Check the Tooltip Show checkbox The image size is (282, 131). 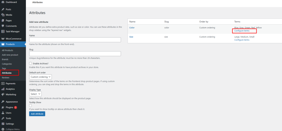[31, 105]
